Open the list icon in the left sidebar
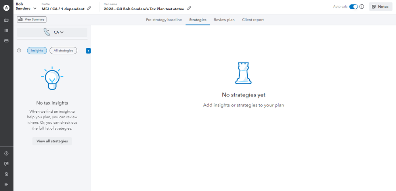 [x=6, y=30]
